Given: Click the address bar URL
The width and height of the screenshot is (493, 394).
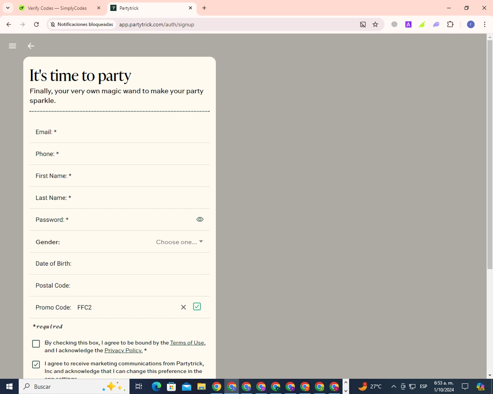Looking at the screenshot, I should [x=156, y=25].
